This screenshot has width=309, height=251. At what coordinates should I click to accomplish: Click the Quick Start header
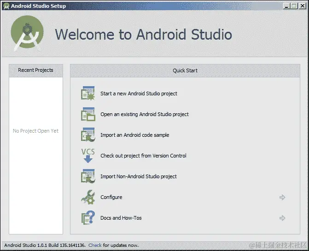185,70
